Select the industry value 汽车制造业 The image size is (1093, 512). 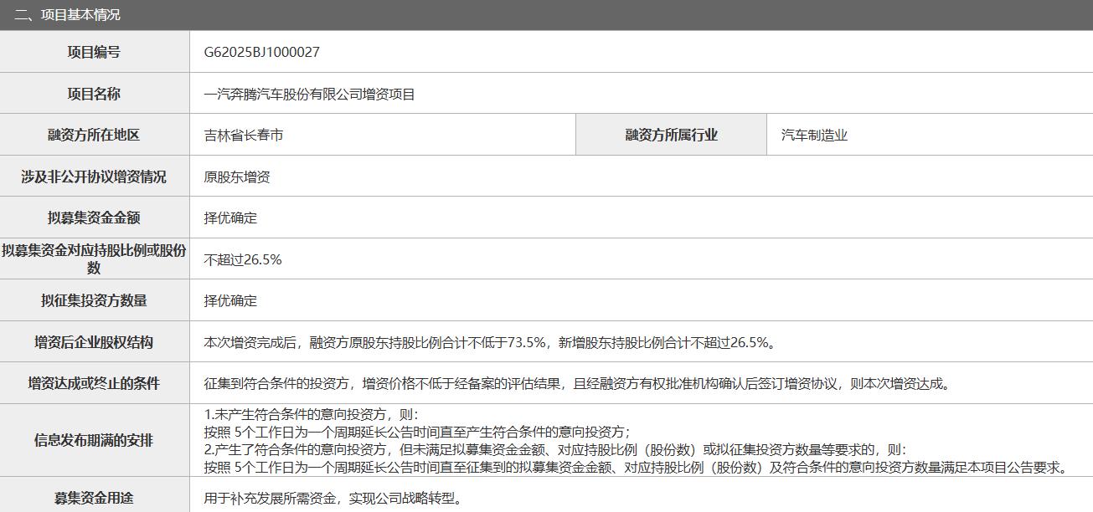point(814,135)
